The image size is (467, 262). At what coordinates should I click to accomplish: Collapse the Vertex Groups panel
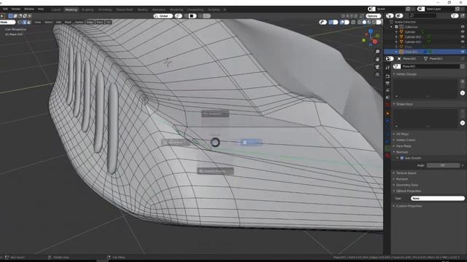coord(406,74)
